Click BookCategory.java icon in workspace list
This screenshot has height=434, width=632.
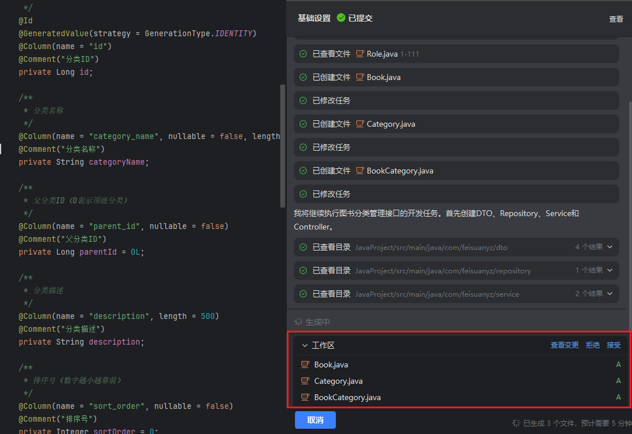click(x=305, y=397)
